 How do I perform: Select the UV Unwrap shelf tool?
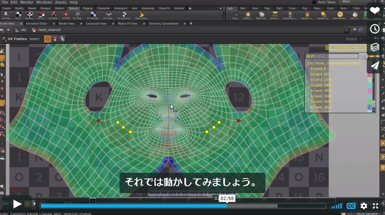click(x=109, y=15)
